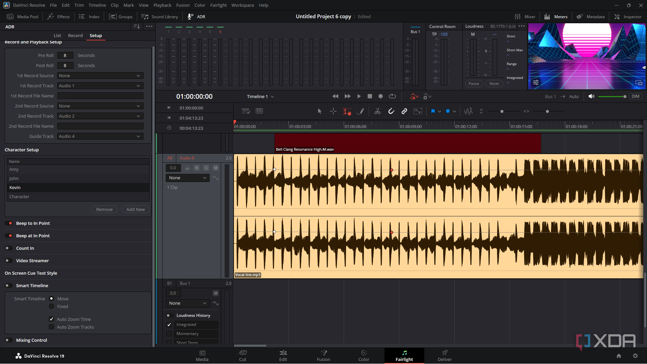Screen dimensions: 647x364
Task: Open the Playback menu
Action: coord(162,5)
